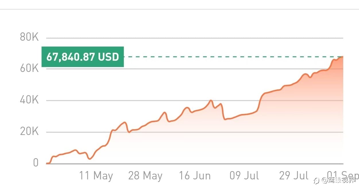Select the 16 Jun date label
The image size is (359, 192).
tap(195, 176)
